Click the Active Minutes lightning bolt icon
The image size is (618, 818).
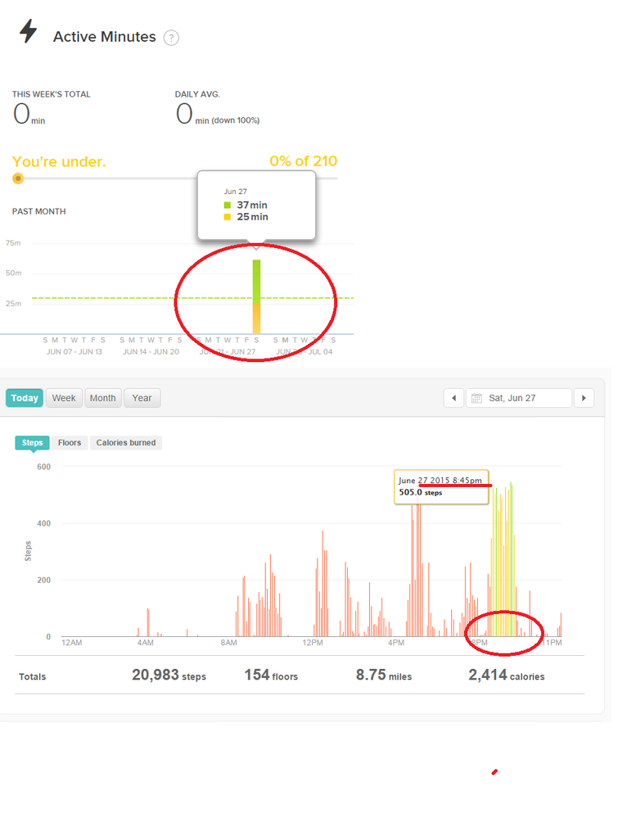[28, 31]
